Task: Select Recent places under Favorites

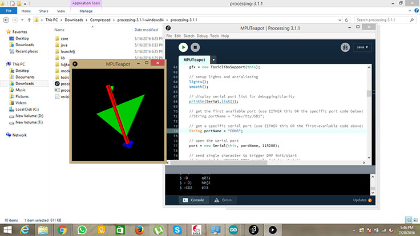Action: coord(26,51)
